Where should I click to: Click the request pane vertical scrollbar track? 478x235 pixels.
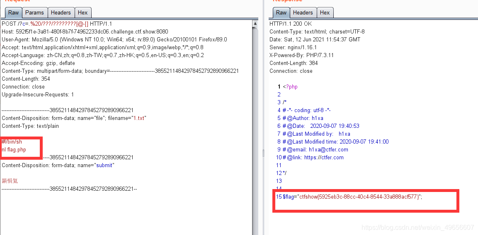(x=255, y=131)
